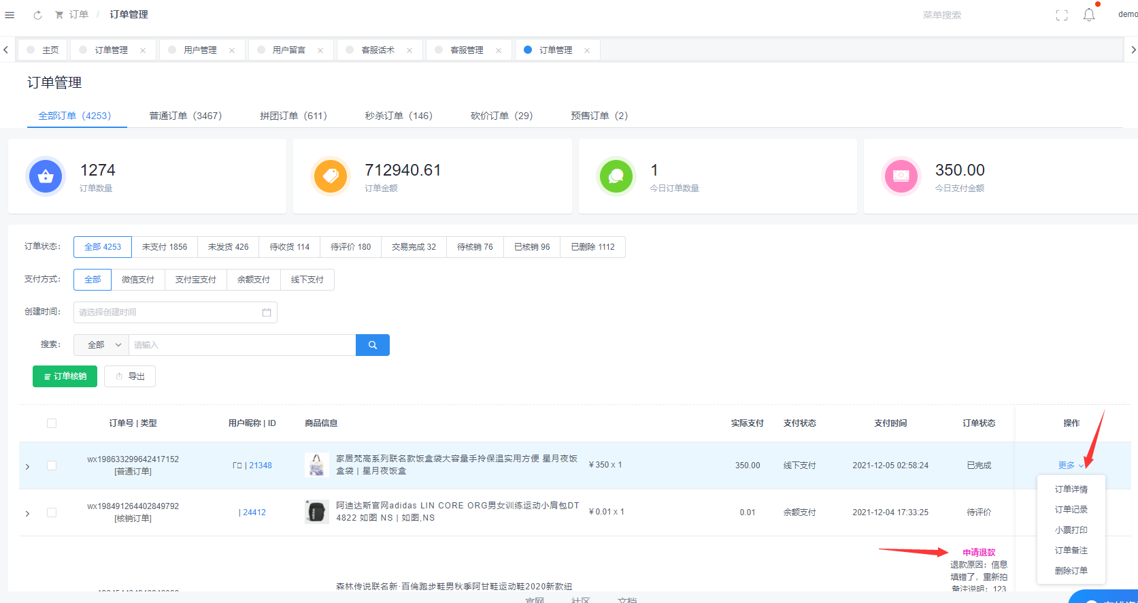Expand row of order wx198633299642417152
Viewport: 1138px width, 603px height.
pos(27,466)
